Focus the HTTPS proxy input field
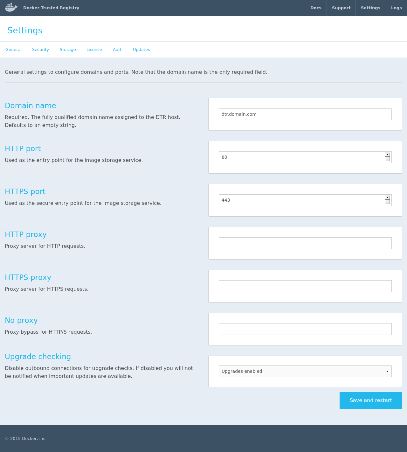This screenshot has height=452, width=407. [305, 286]
